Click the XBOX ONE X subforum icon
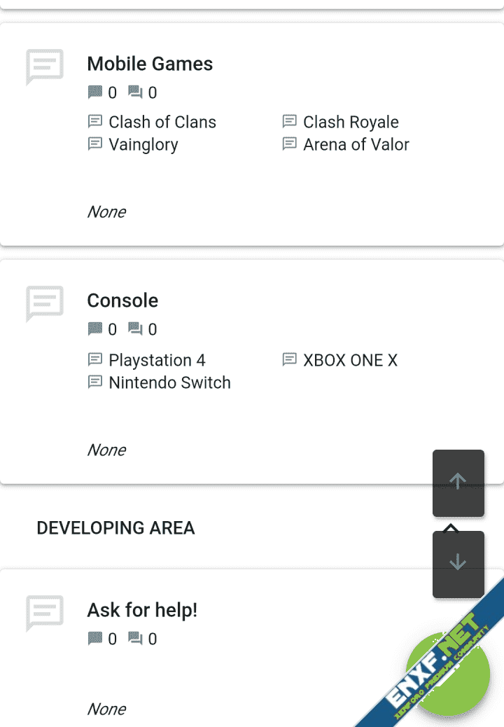The image size is (504, 727). (x=289, y=360)
